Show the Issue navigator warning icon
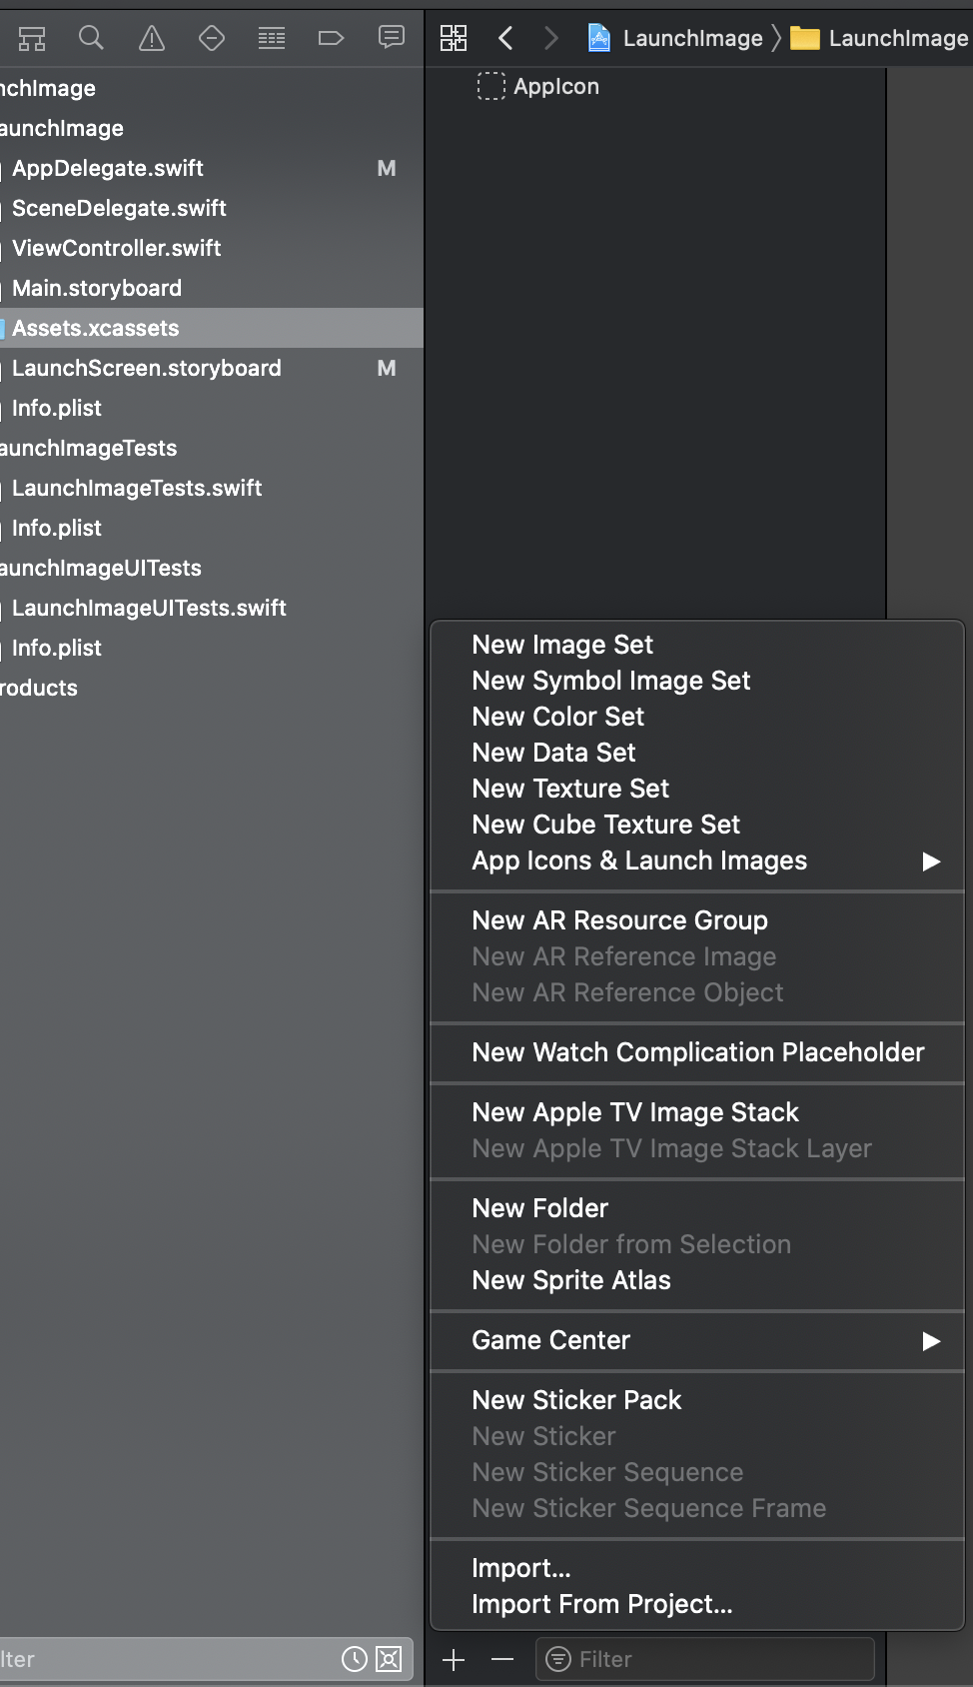This screenshot has height=1687, width=973. (152, 38)
